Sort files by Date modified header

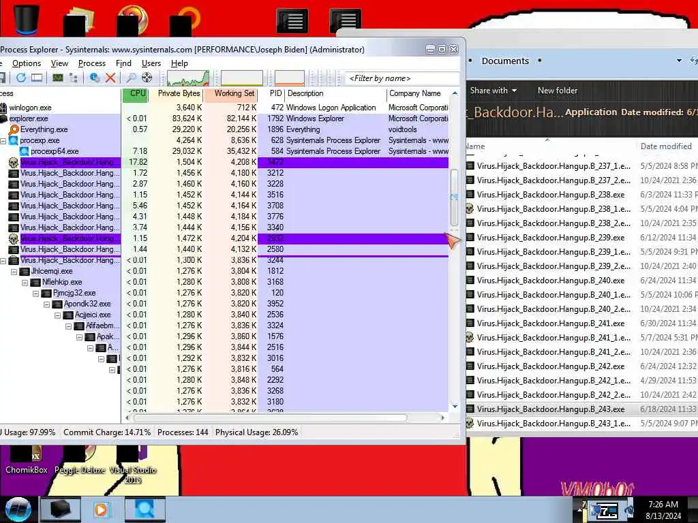666,146
